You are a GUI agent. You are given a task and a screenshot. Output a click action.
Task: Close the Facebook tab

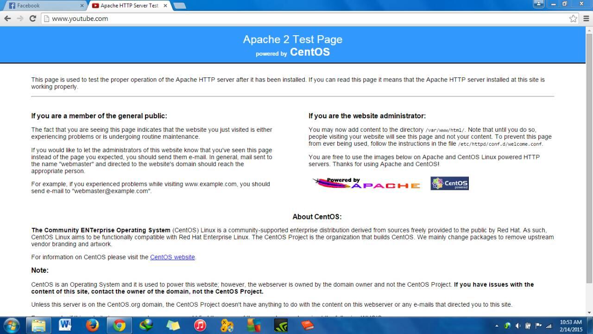(x=82, y=6)
